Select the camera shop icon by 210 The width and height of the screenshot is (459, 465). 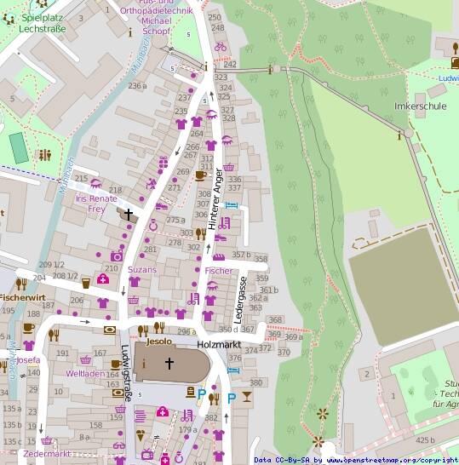tap(117, 256)
